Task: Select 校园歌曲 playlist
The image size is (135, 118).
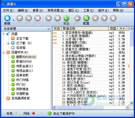Action: pos(22,94)
